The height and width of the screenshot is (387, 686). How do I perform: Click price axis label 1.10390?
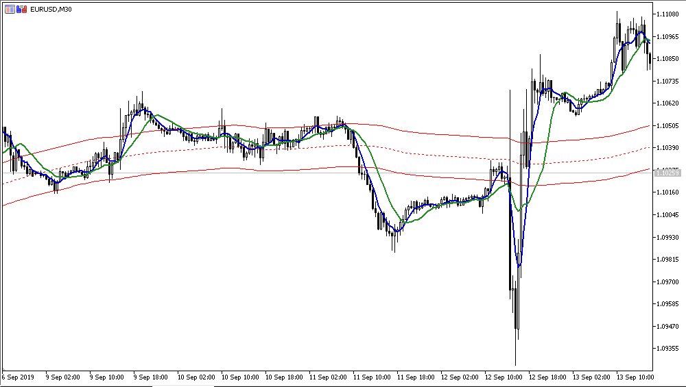(x=667, y=148)
